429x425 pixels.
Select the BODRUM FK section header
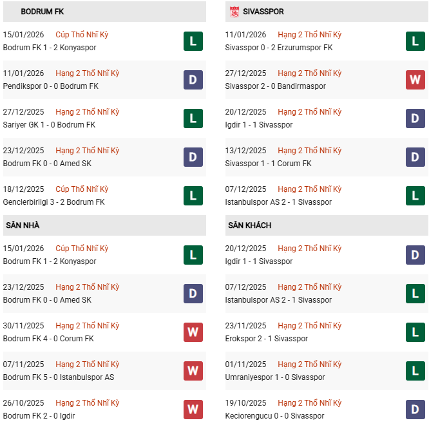[43, 12]
